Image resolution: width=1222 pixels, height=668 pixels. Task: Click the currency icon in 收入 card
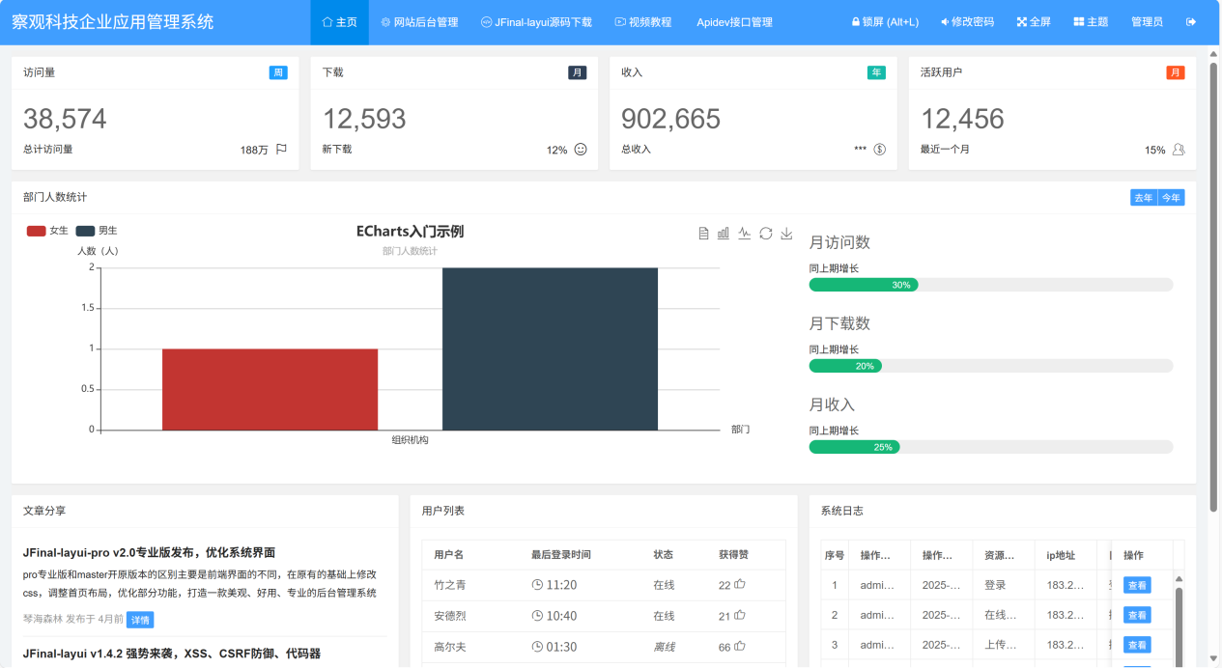880,150
